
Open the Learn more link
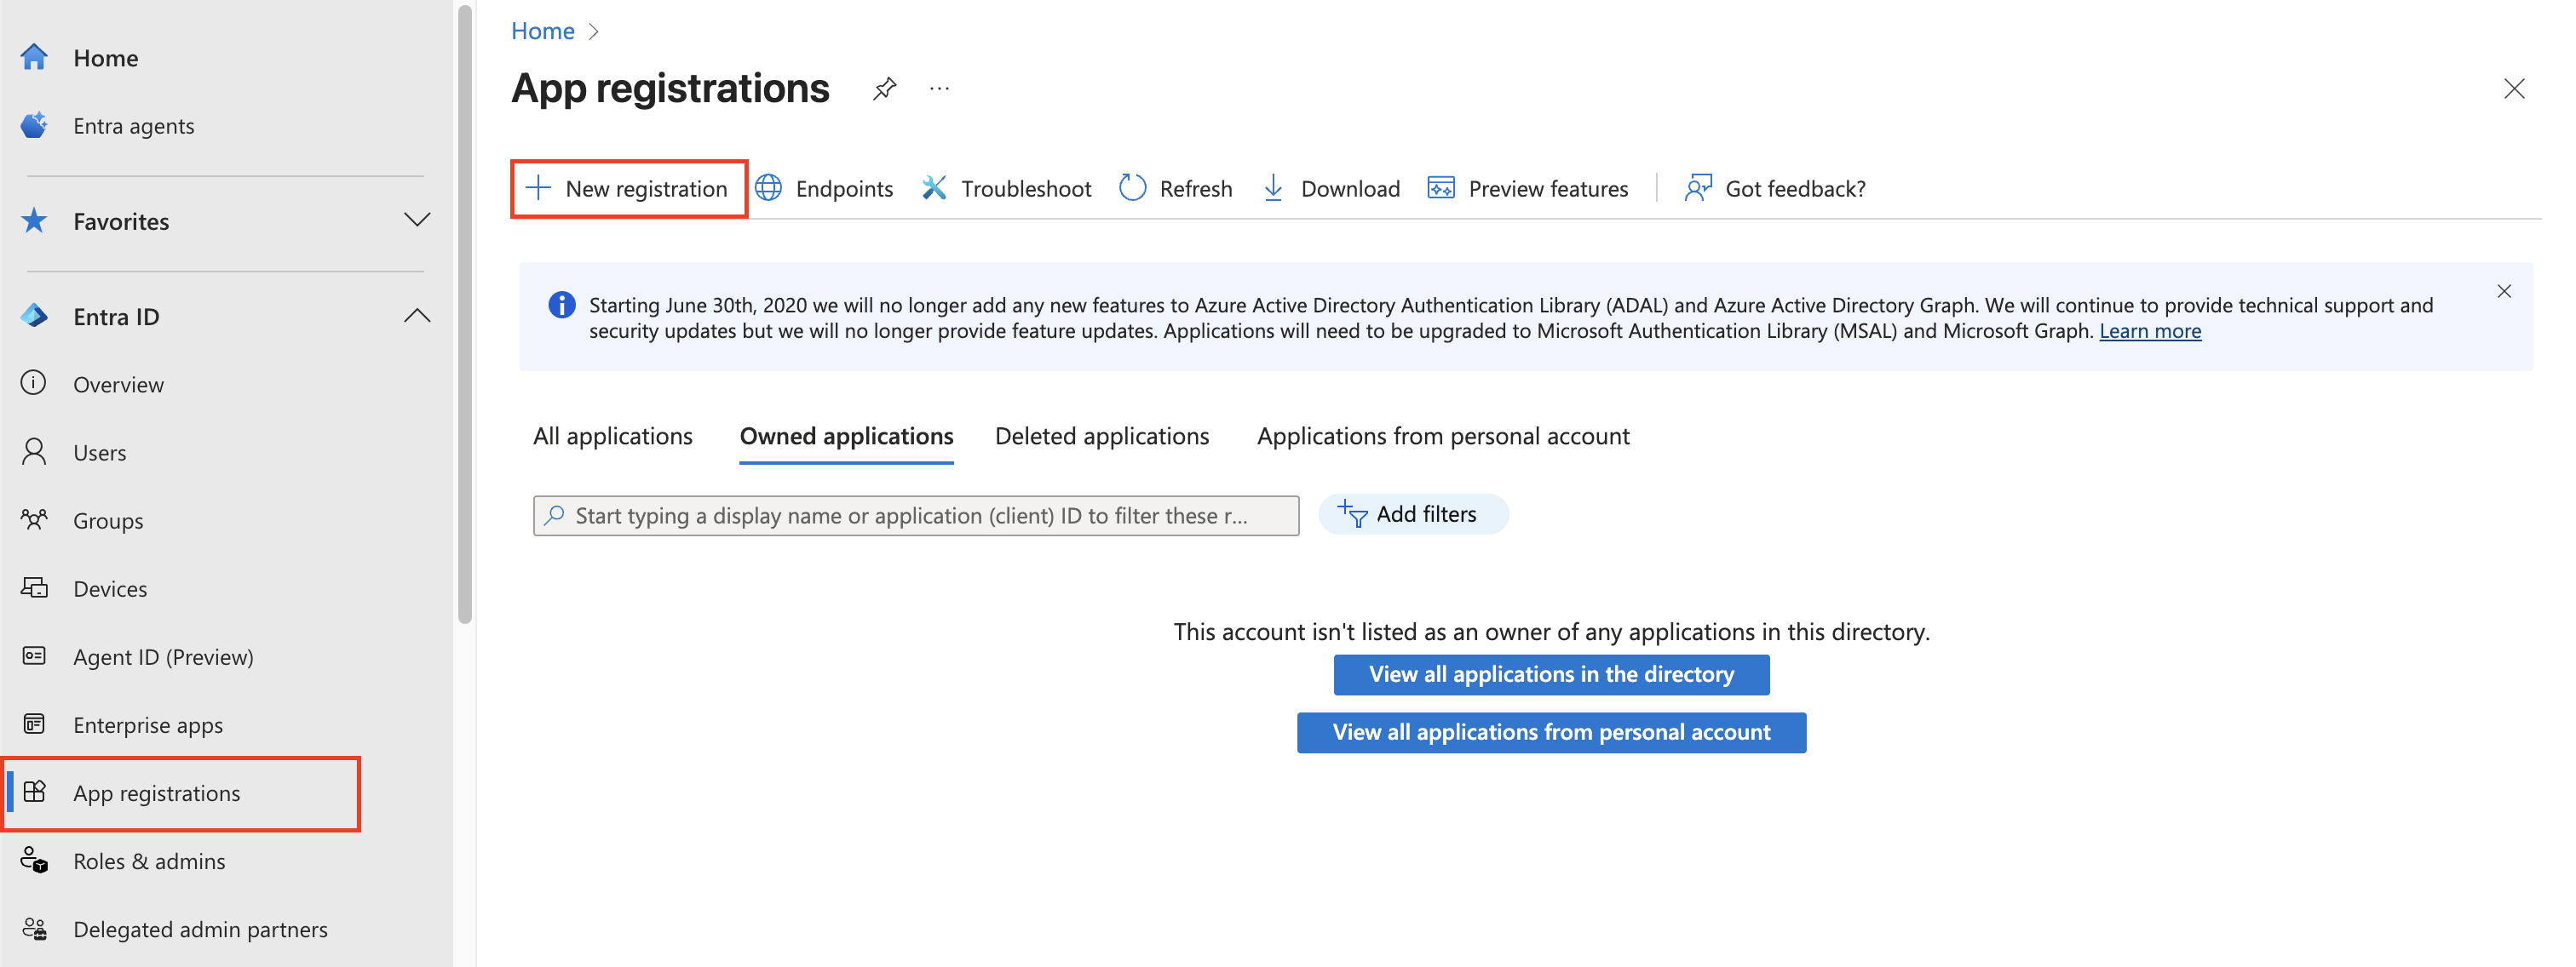tap(2150, 330)
